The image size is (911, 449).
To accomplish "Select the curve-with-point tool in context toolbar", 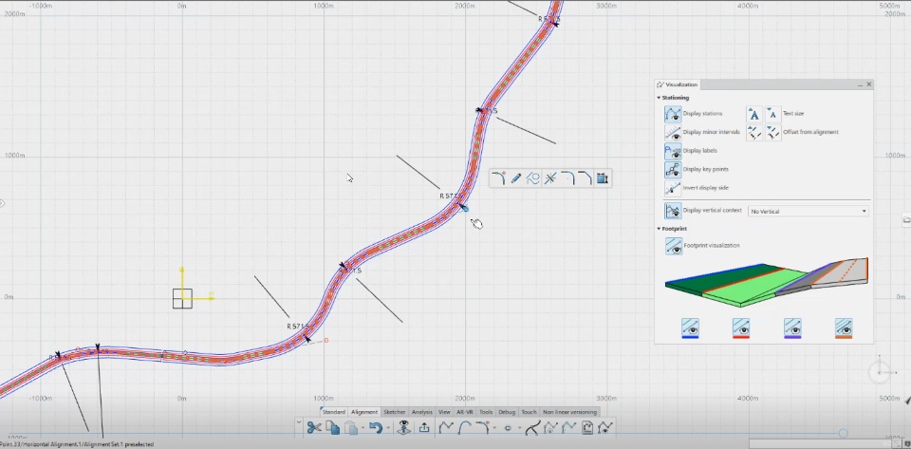I will point(498,178).
